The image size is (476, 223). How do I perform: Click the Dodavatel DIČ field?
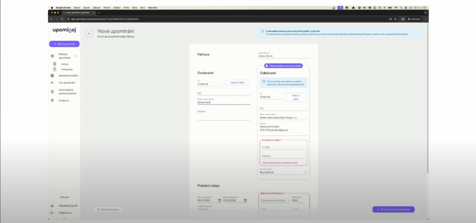pyautogui.click(x=224, y=94)
